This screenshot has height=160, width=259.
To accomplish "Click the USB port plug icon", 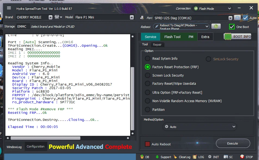I will [x=142, y=18].
